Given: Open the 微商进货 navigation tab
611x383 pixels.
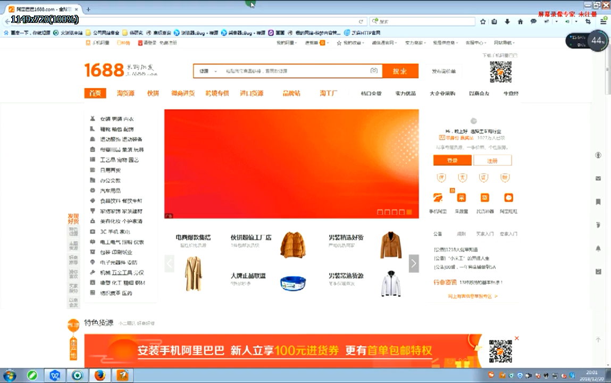Looking at the screenshot, I should point(183,93).
